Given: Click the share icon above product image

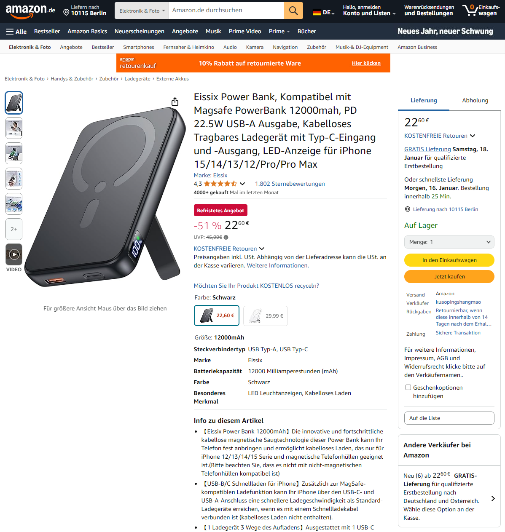Looking at the screenshot, I should click(175, 102).
